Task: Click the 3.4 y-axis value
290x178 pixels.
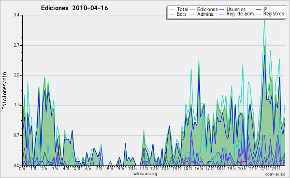Action: 16,15
